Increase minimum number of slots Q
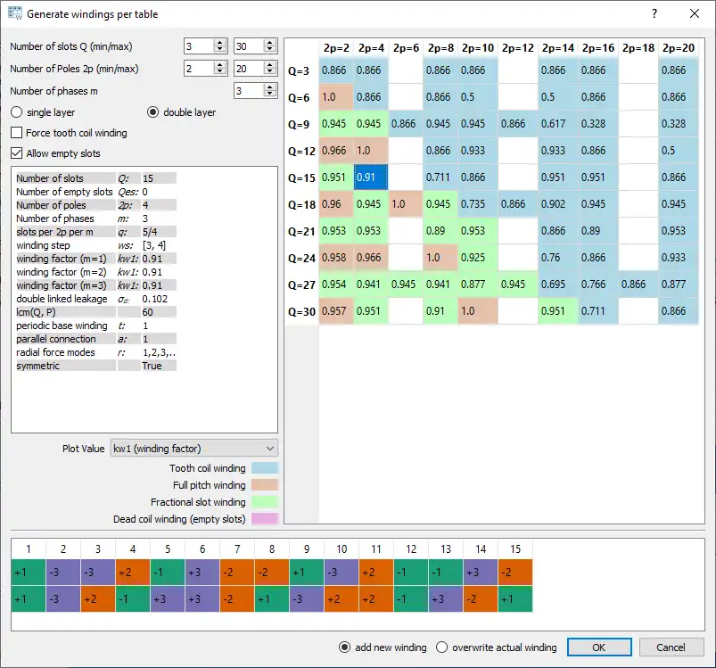Viewport: 716px width, 668px height. click(220, 43)
